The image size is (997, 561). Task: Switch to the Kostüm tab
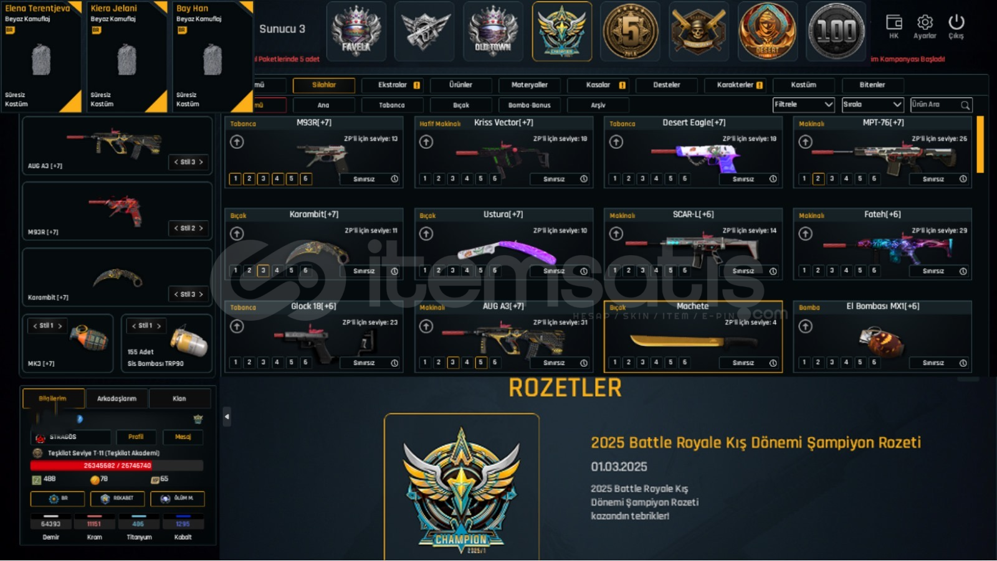coord(803,85)
